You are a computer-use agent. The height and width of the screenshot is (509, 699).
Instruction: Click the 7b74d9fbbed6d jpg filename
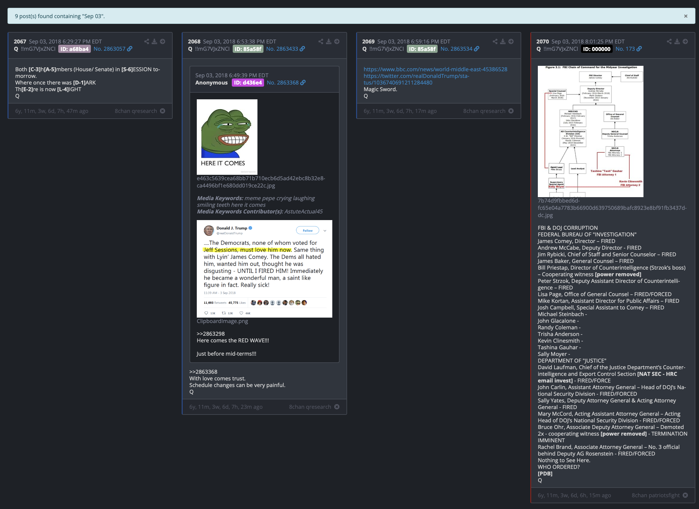click(x=612, y=208)
